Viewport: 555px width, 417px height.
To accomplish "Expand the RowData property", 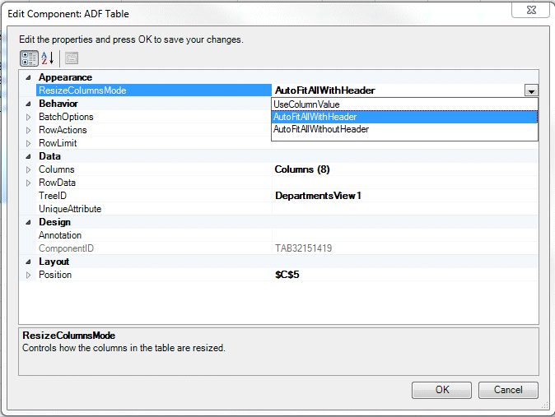I will [28, 183].
